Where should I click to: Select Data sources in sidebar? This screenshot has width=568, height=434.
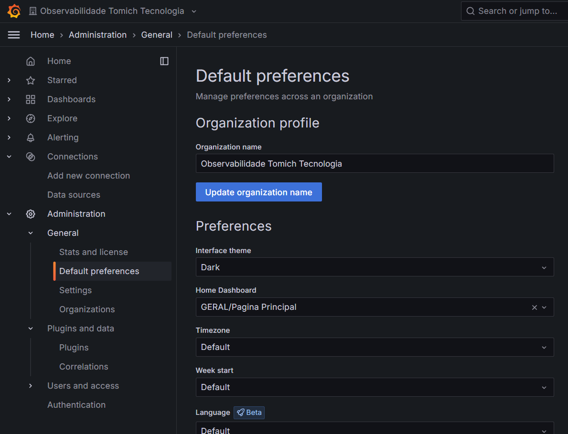point(74,195)
